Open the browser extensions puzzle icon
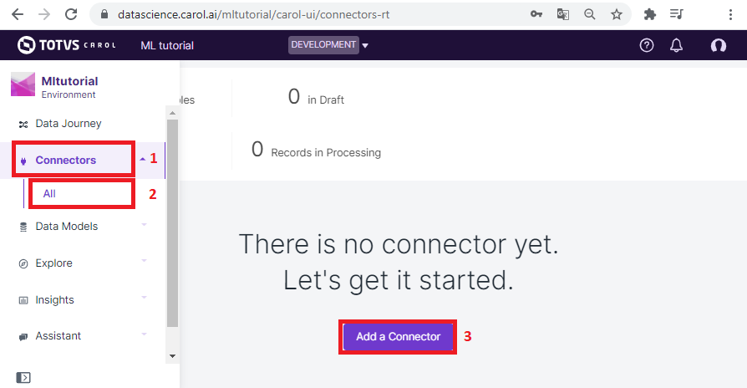This screenshot has height=388, width=747. [x=650, y=14]
